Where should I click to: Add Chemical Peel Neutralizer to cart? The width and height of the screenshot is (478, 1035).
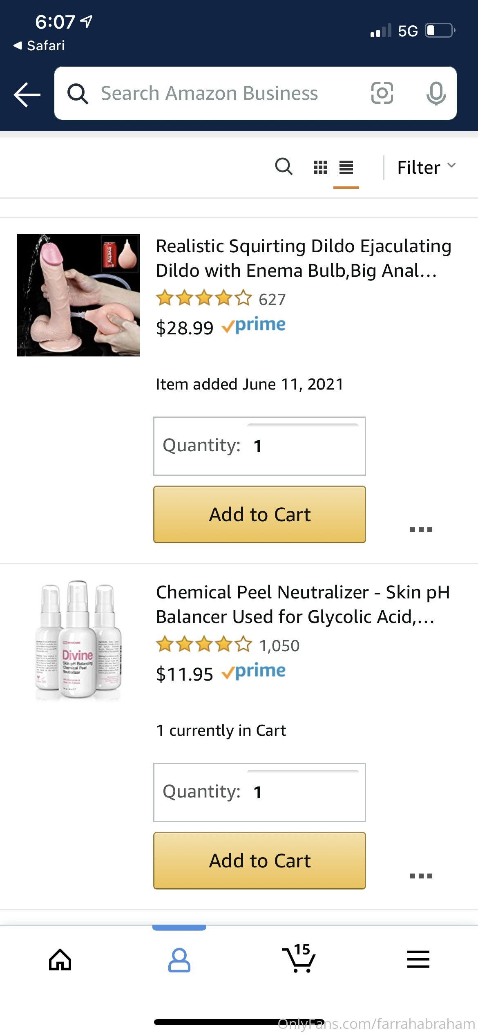click(259, 860)
